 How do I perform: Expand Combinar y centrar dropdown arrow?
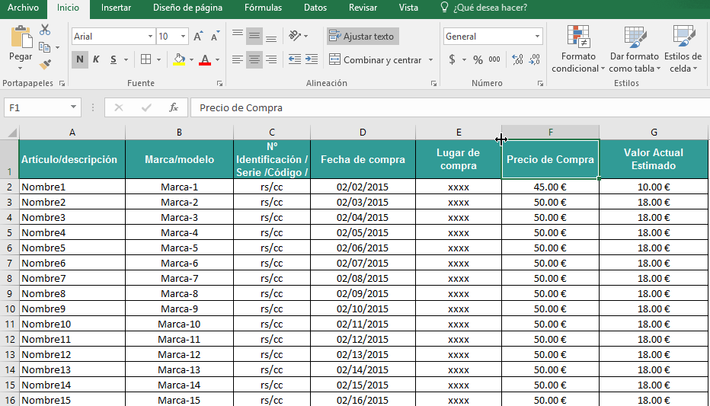coord(430,59)
